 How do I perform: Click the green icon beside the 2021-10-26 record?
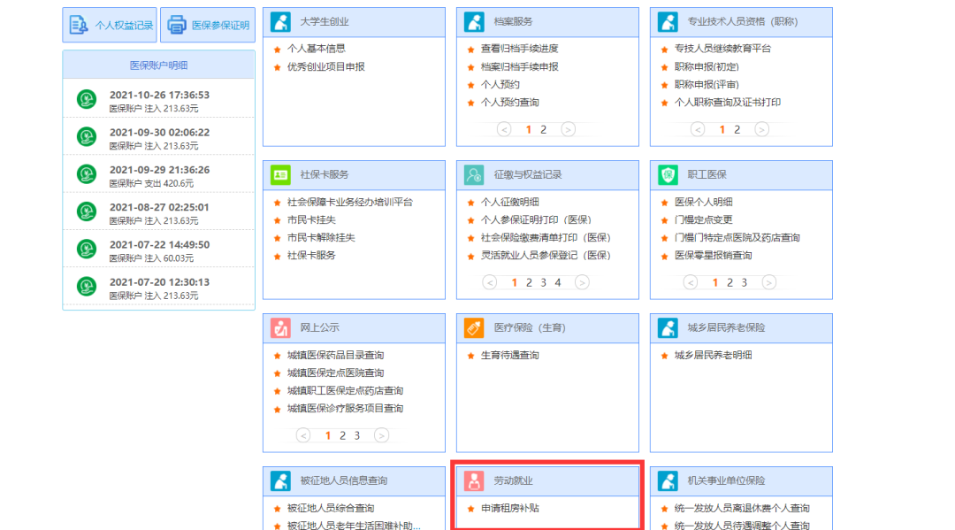click(x=86, y=99)
